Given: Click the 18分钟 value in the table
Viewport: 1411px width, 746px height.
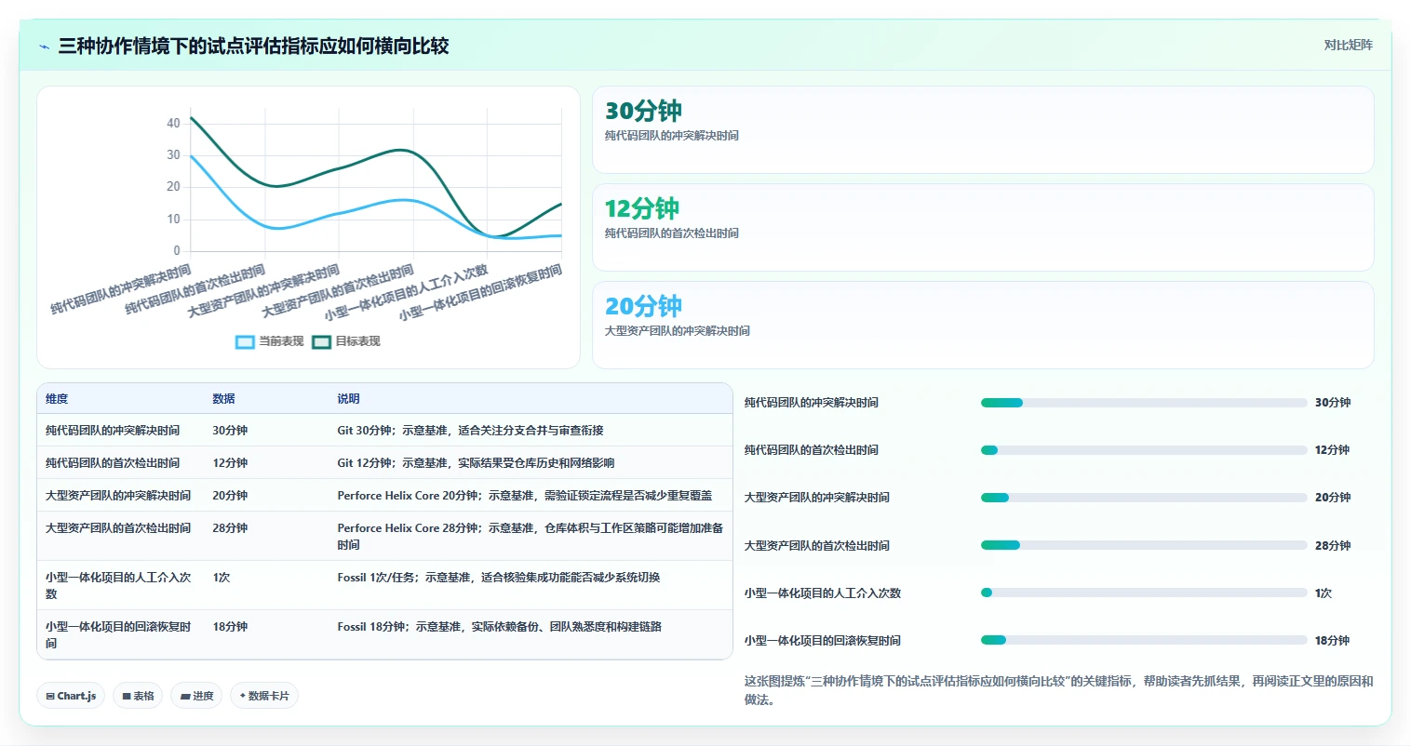Looking at the screenshot, I should [x=230, y=627].
